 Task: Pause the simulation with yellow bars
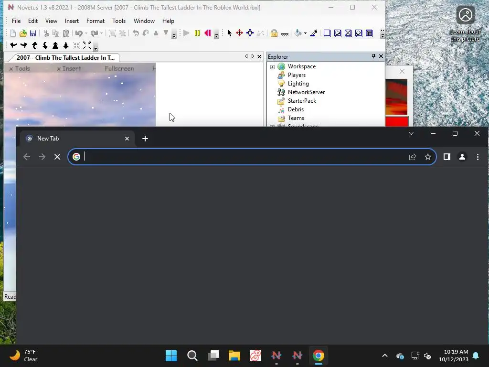click(x=197, y=33)
